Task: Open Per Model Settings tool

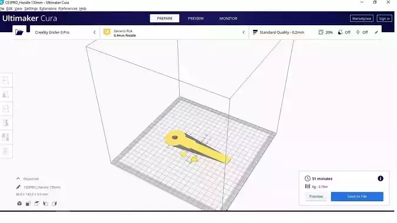Action: click(5, 137)
